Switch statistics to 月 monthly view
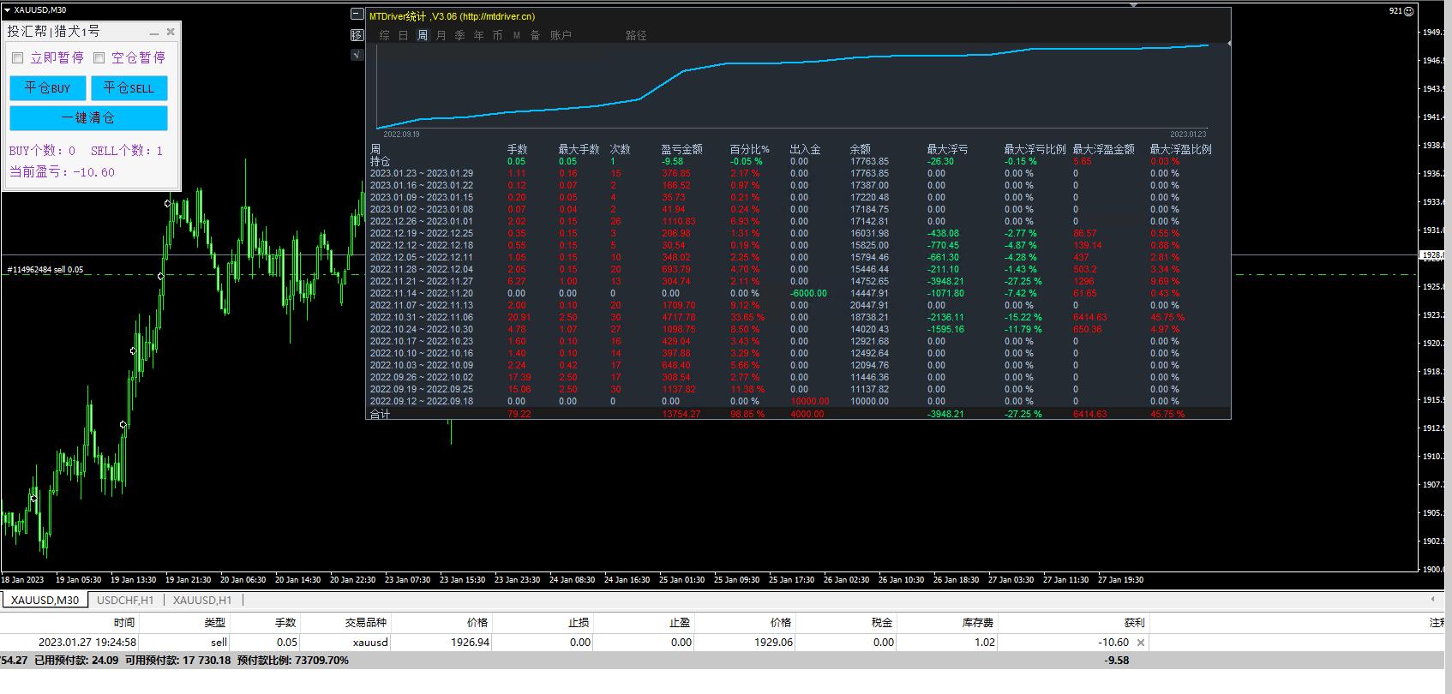The height and width of the screenshot is (694, 1452). pos(441,35)
